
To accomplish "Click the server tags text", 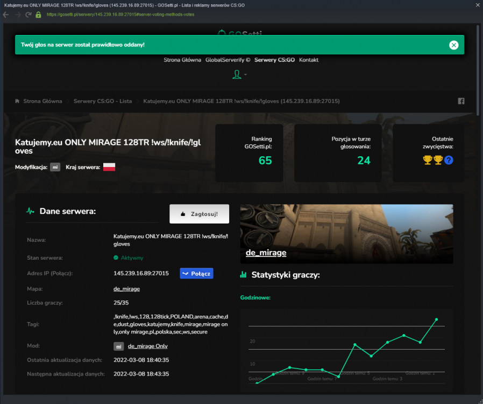I will point(171,324).
